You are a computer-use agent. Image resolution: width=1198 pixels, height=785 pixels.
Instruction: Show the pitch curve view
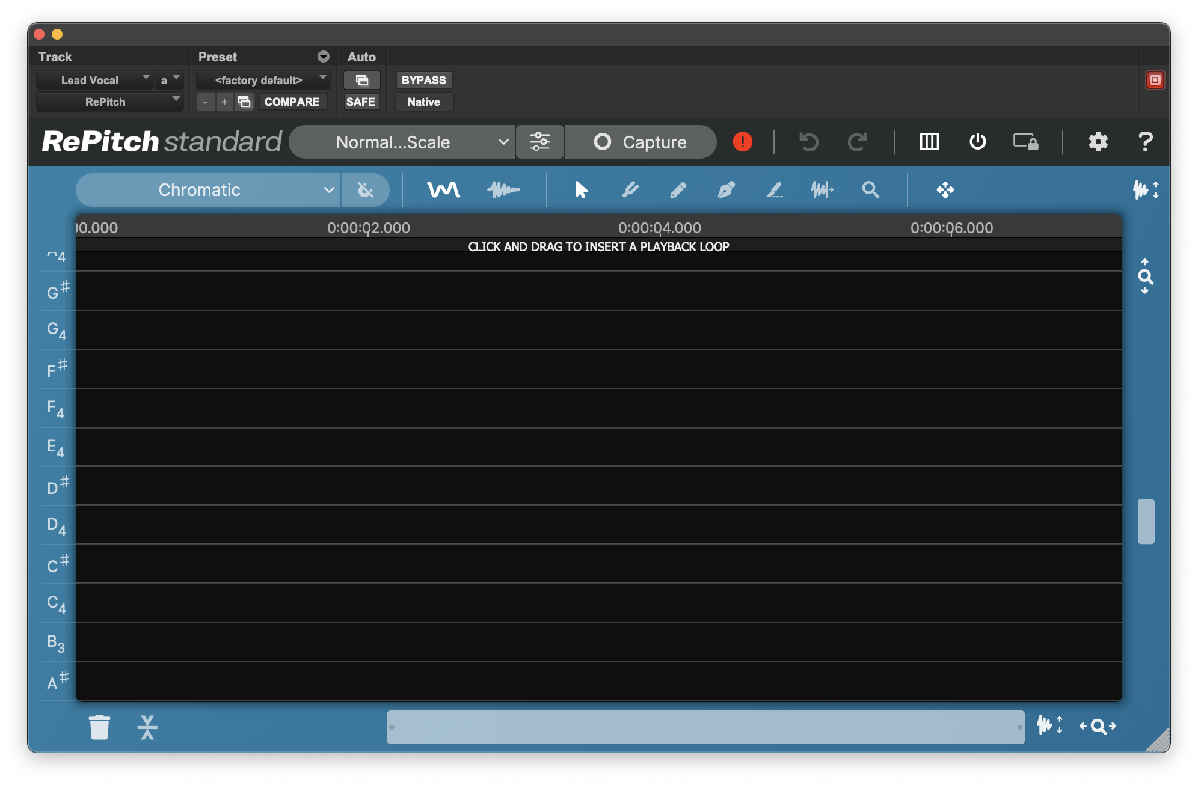(x=443, y=190)
